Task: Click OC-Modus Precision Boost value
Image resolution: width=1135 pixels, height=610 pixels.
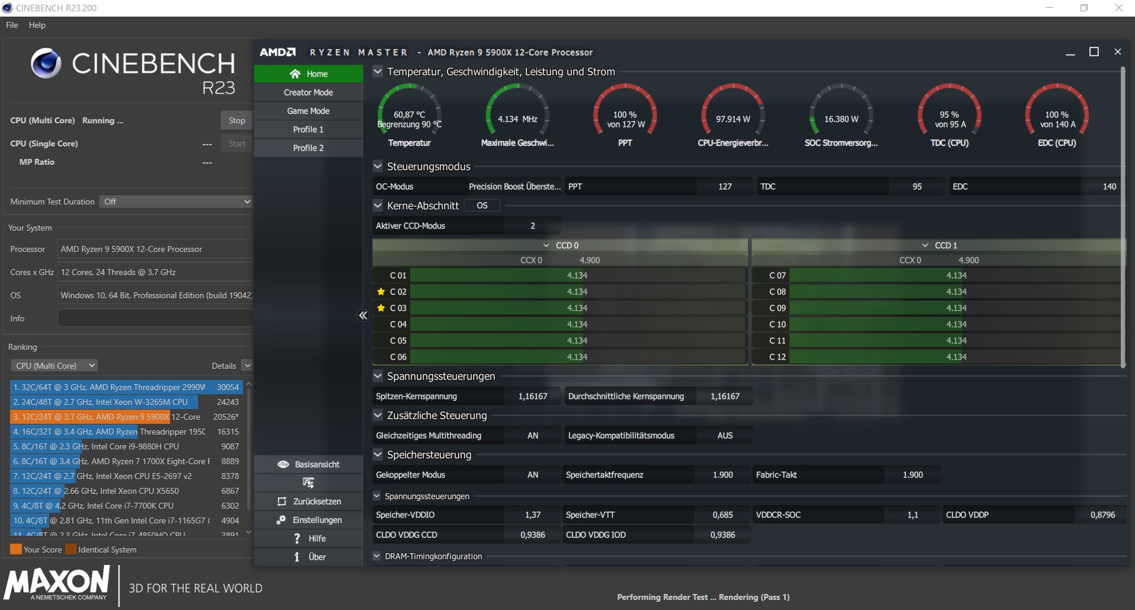Action: [x=514, y=186]
